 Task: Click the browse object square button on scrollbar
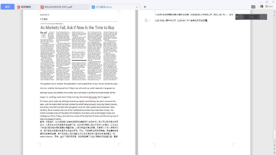click(x=274, y=149)
